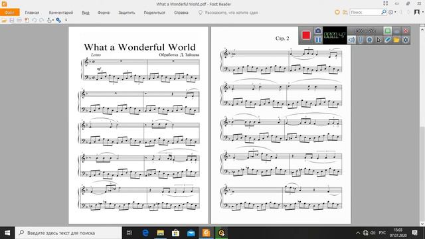Click the folder search icon beside the search box
This screenshot has height=239, width=425.
point(345,12)
